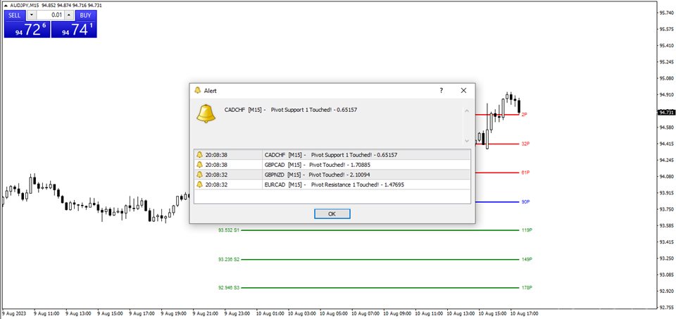676x319 pixels.
Task: Click the 10 Aug 17:00 time axis label
Action: coord(524,313)
